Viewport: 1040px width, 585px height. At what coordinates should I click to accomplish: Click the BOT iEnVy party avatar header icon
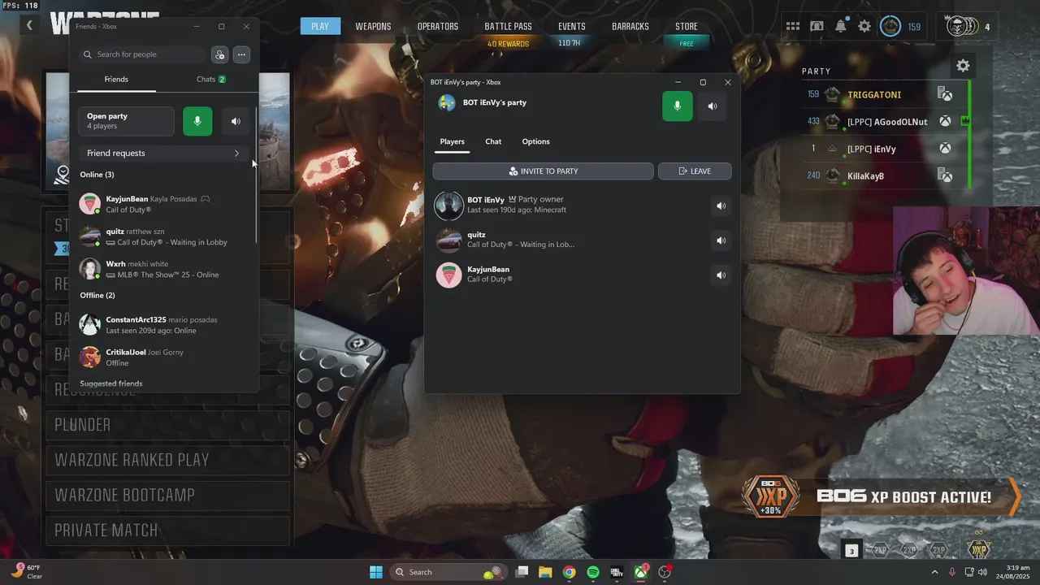point(447,103)
